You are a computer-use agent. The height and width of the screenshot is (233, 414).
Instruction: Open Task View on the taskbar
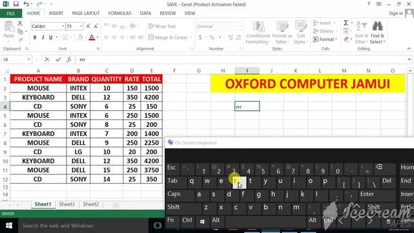click(x=157, y=226)
